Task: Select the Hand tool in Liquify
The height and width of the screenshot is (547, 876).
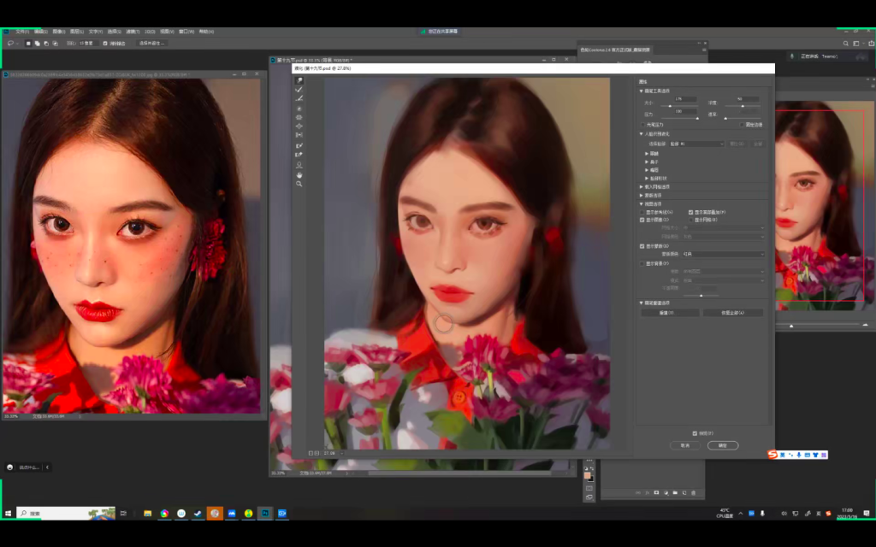Action: coord(299,174)
